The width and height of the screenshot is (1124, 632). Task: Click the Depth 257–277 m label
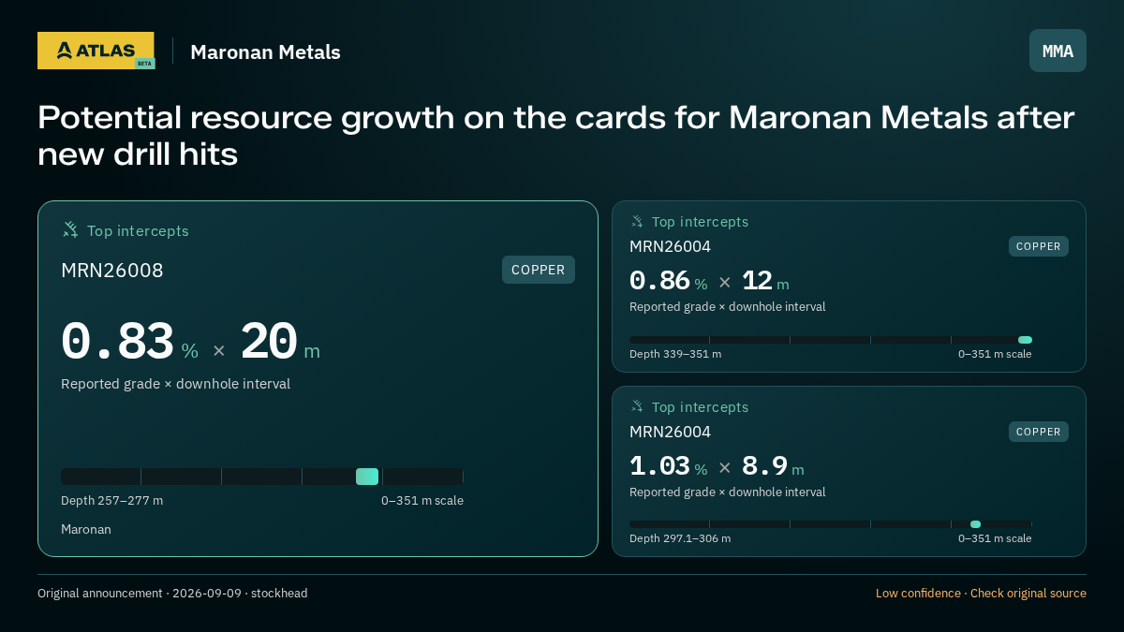111,501
